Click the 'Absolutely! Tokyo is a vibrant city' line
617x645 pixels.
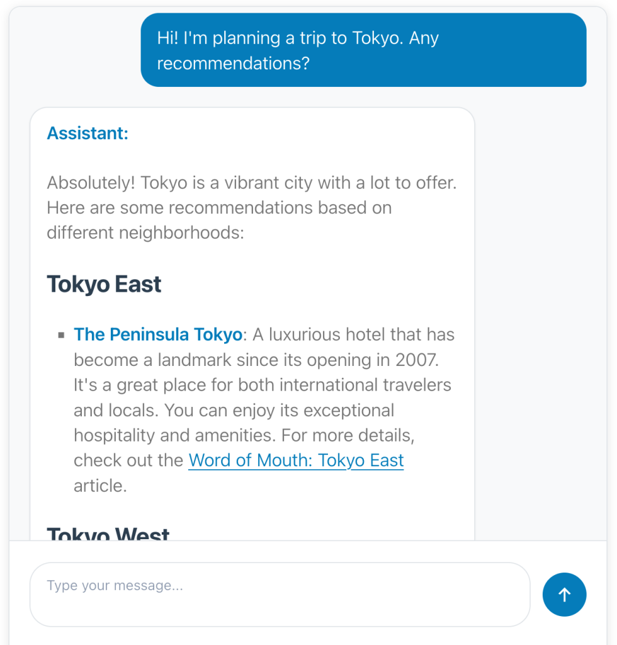(251, 183)
